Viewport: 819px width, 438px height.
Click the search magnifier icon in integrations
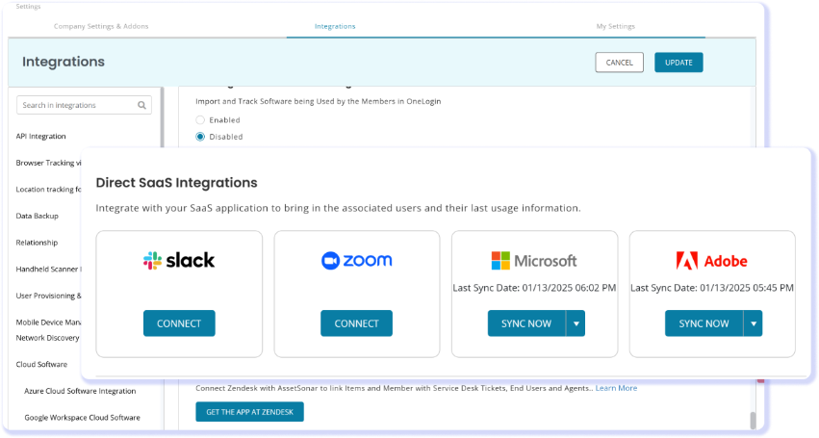pyautogui.click(x=141, y=105)
